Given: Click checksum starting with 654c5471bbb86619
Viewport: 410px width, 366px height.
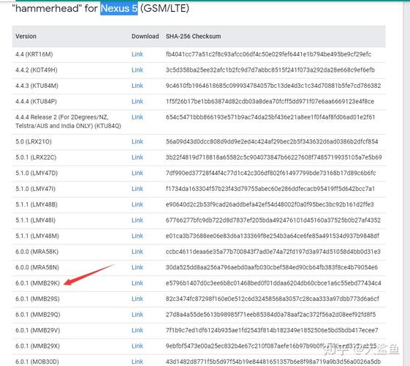Looking at the screenshot, I should tap(270, 117).
